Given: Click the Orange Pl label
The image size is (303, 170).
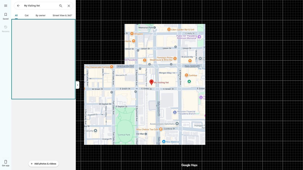Looking at the screenshot, I should [107, 139].
